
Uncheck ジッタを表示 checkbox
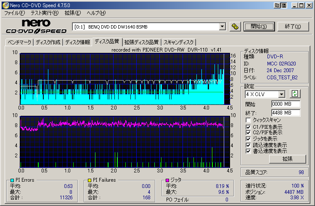click(x=248, y=139)
